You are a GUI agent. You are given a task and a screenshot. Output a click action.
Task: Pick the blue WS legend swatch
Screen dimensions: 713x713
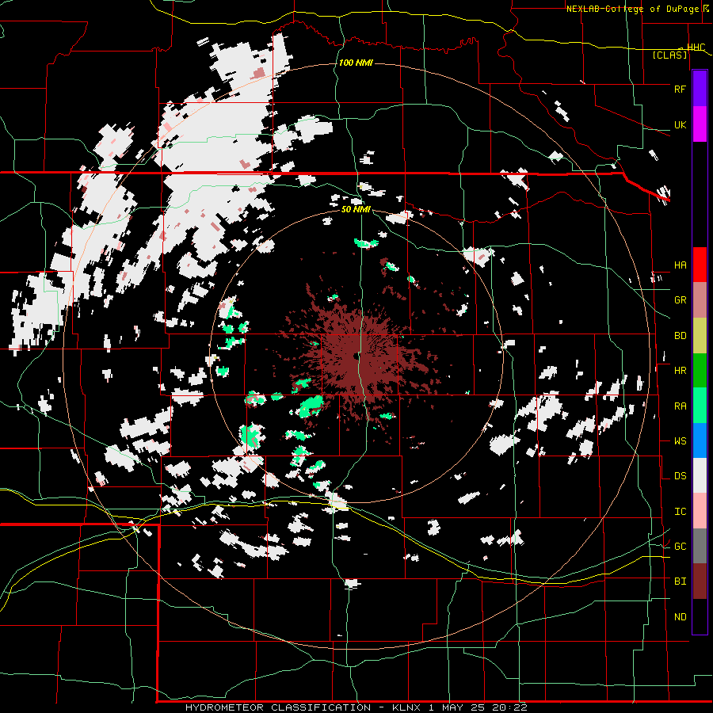click(x=700, y=440)
